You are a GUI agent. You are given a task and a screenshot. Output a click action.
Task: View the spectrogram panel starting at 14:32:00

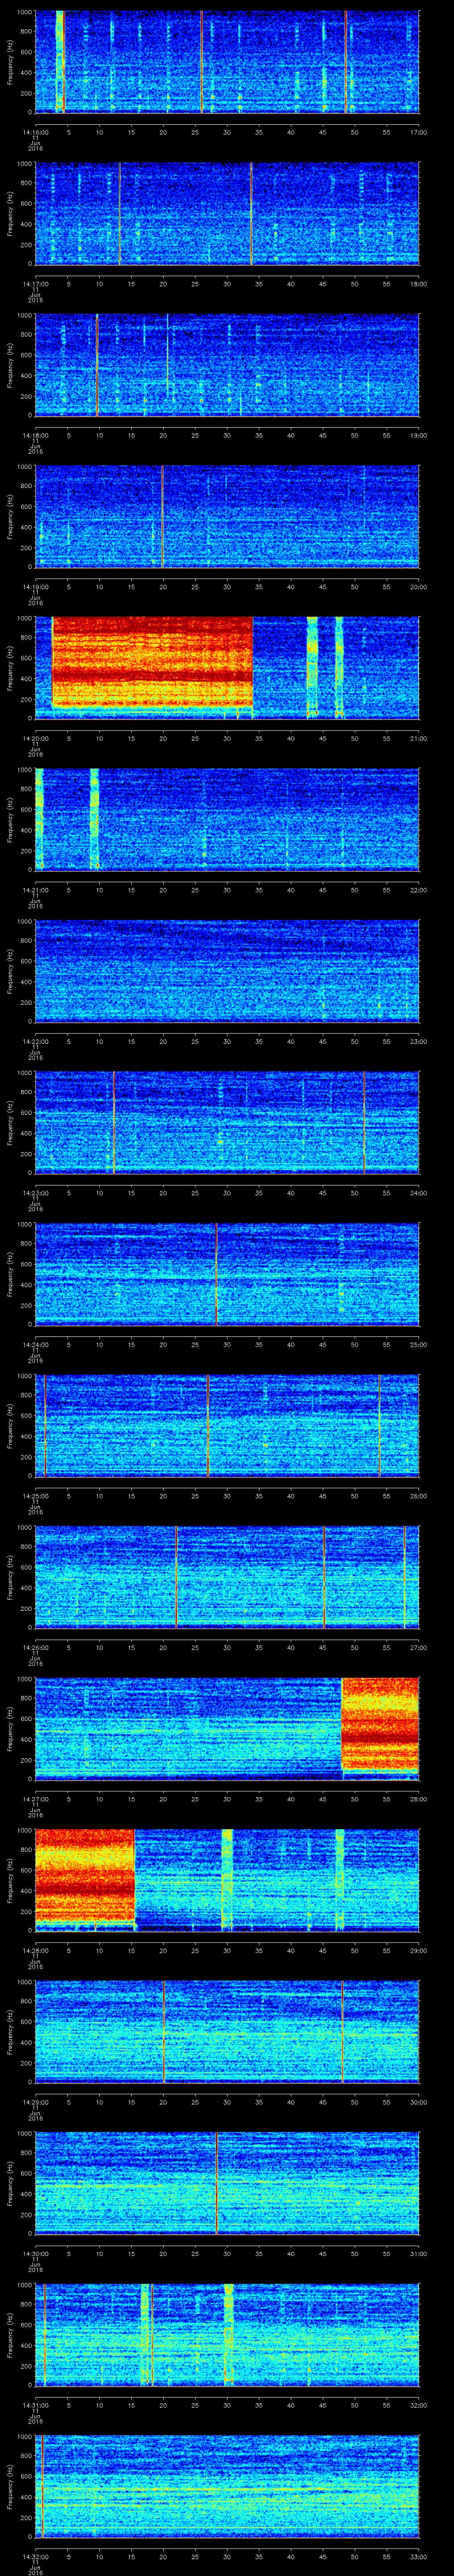tap(227, 2488)
